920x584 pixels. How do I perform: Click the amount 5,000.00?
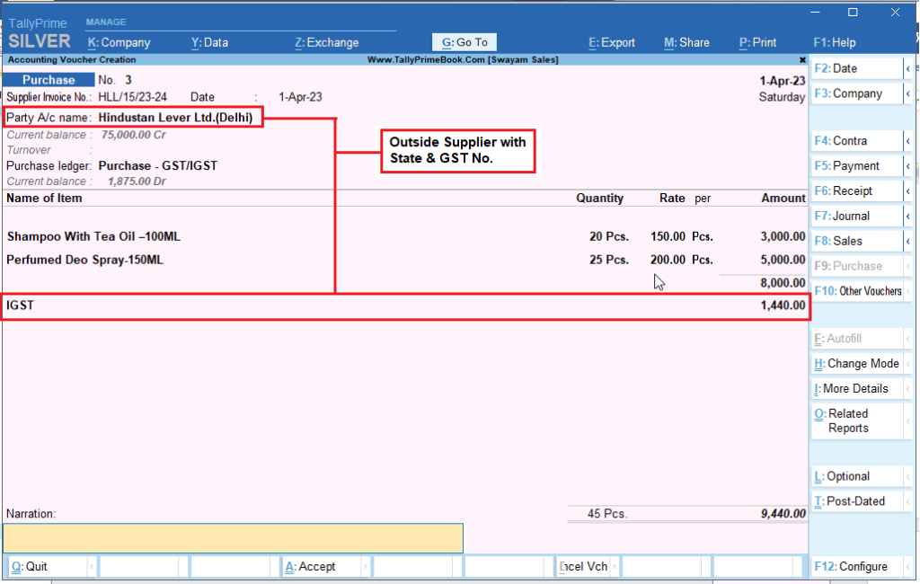(x=783, y=260)
